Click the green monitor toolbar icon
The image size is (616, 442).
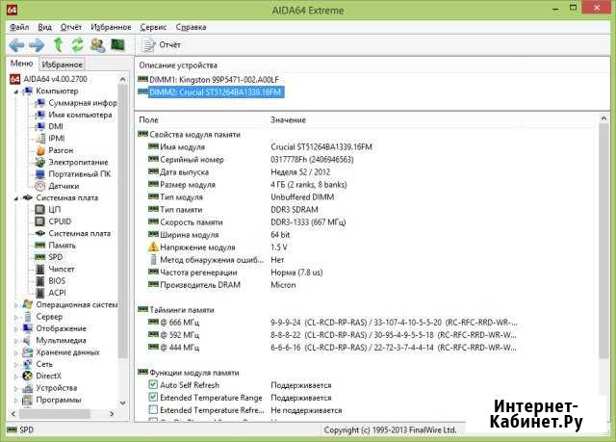click(117, 45)
